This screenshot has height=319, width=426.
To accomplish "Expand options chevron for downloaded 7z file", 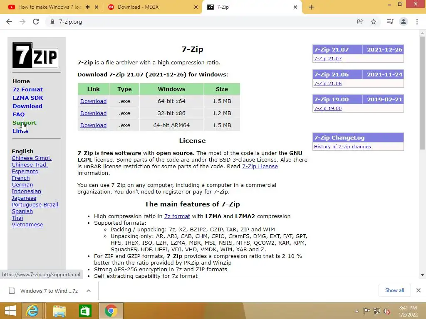I will [88, 291].
